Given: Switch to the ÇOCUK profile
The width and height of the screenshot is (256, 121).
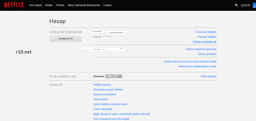Looking at the screenshot, I should coord(245,5).
